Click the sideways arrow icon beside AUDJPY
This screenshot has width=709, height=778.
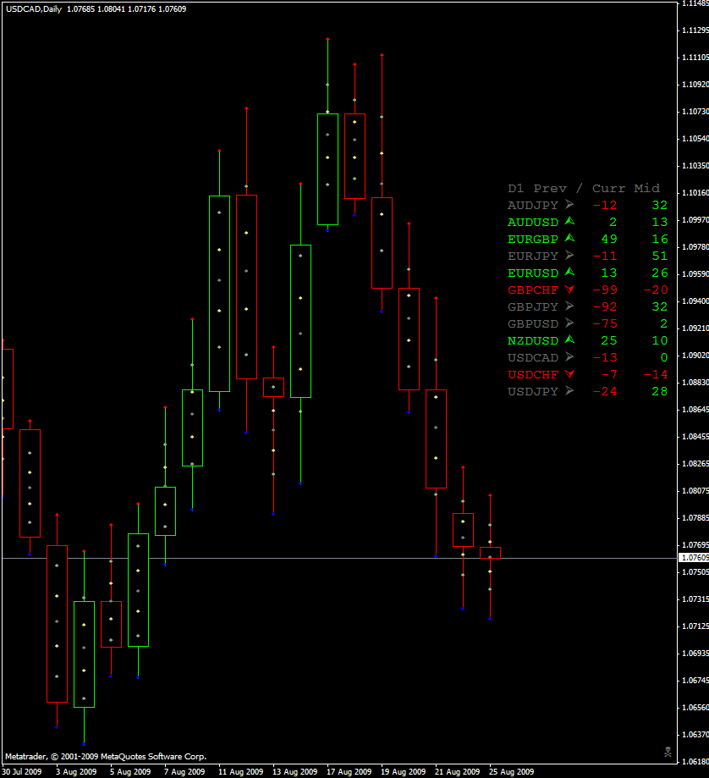(x=569, y=204)
